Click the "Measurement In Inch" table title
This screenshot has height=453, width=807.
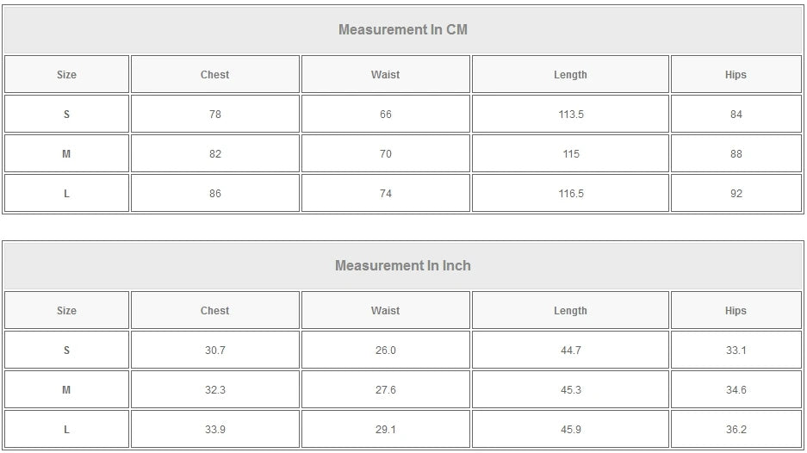coord(402,266)
